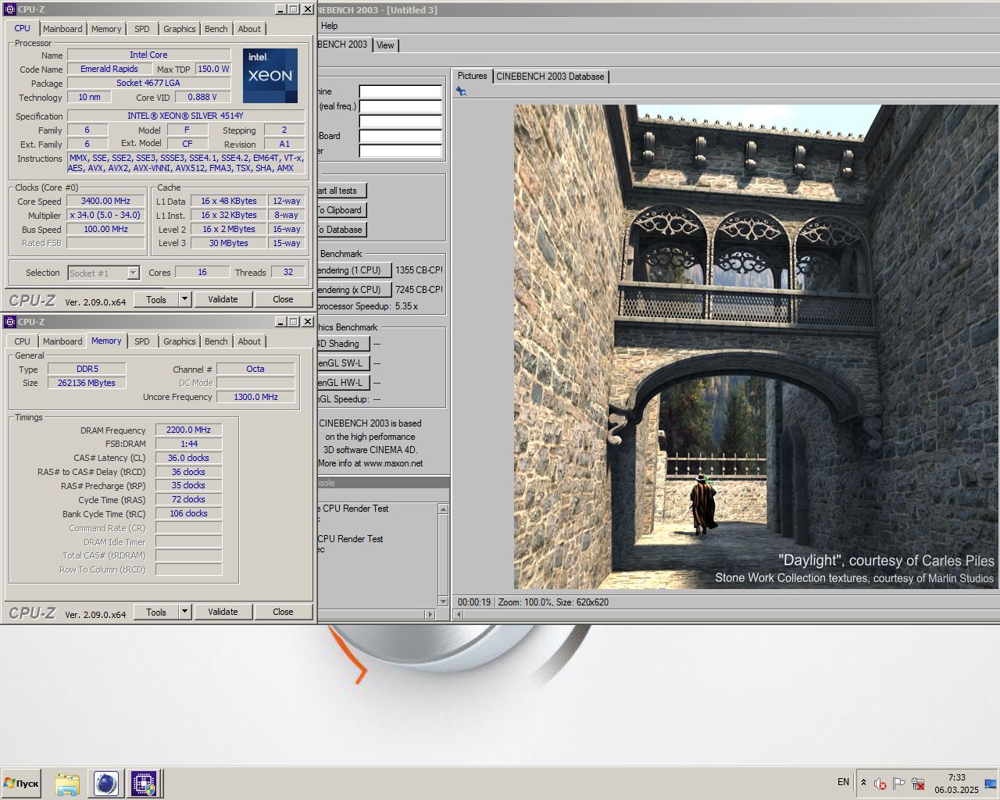The image size is (1000, 800).
Task: Click the rendered Daylight image
Action: pyautogui.click(x=755, y=347)
